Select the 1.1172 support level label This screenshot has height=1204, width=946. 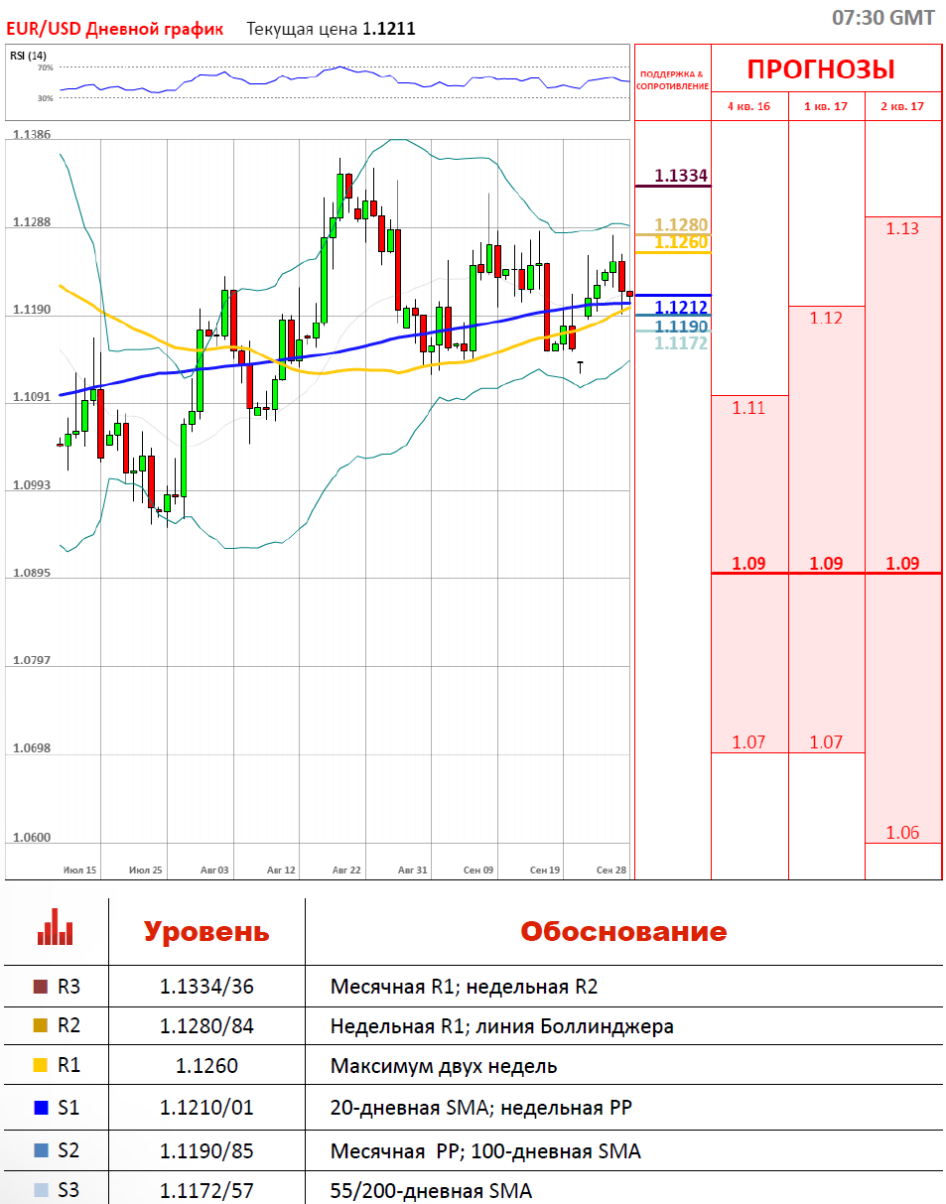680,343
